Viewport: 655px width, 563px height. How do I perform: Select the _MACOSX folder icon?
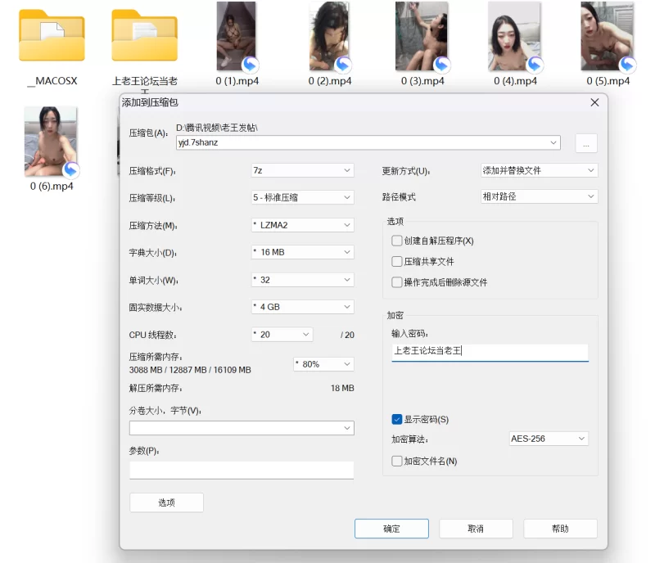tap(52, 35)
